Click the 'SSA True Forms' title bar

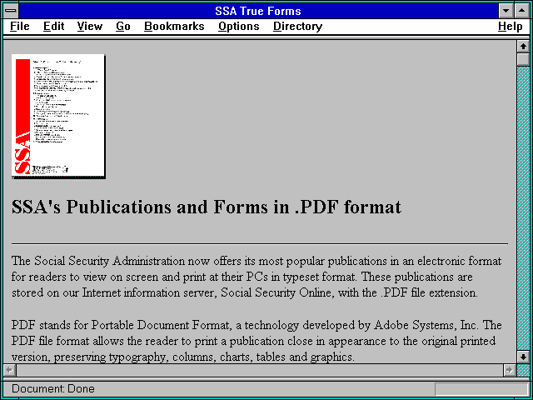[x=258, y=11]
